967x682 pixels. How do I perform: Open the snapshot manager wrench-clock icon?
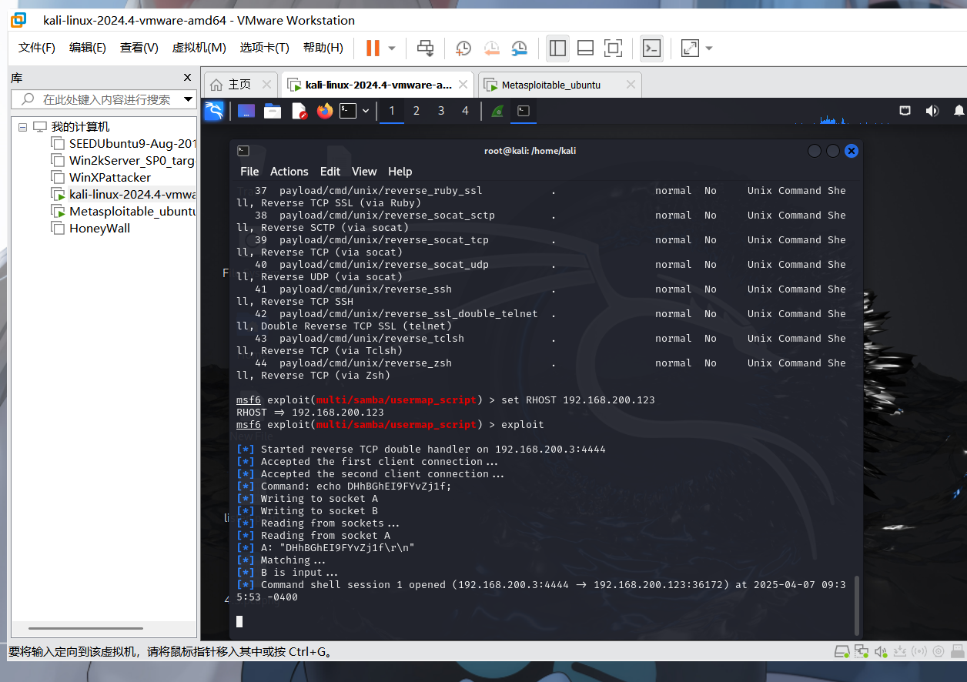[520, 48]
